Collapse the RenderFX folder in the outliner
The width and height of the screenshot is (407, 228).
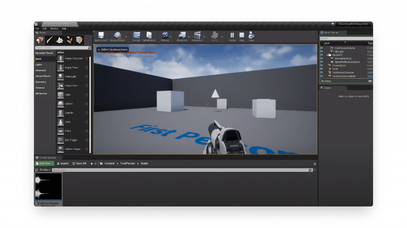327,55
